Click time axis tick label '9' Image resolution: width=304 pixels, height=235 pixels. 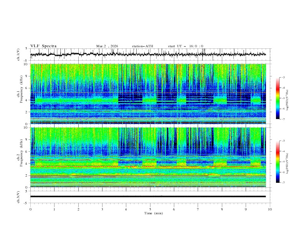click(246, 209)
